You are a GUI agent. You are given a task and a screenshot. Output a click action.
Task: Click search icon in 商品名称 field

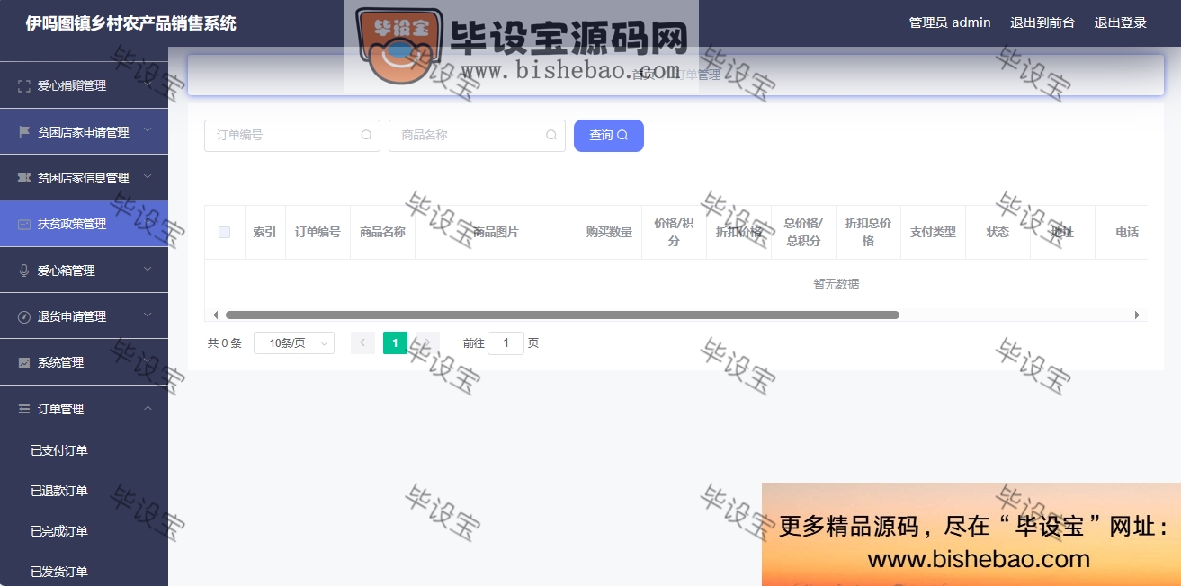pos(551,136)
